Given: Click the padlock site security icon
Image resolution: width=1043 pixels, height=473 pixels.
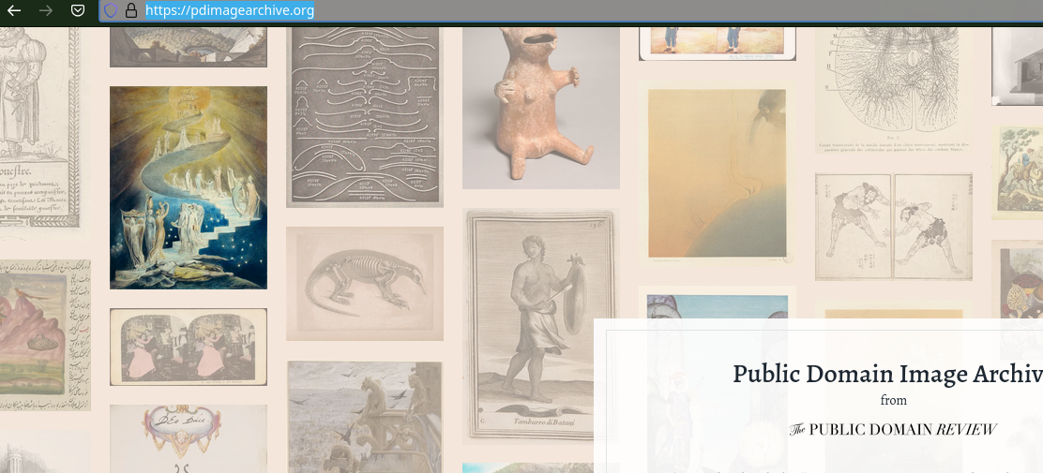Looking at the screenshot, I should pyautogui.click(x=131, y=10).
